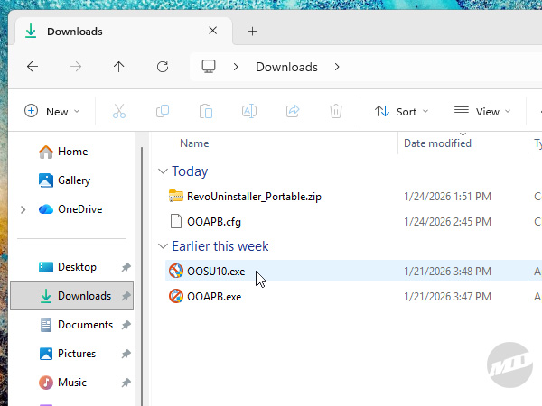Open the Sort options dropdown

(x=401, y=111)
